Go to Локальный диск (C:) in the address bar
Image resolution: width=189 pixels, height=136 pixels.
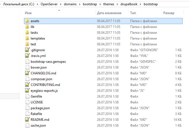19,4
